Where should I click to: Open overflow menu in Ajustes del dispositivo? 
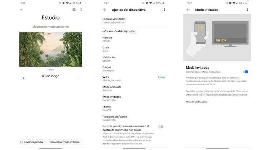coord(164,10)
